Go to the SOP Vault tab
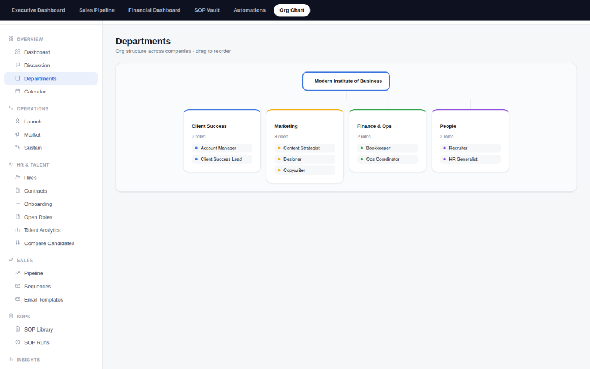This screenshot has width=590, height=369. tap(207, 10)
